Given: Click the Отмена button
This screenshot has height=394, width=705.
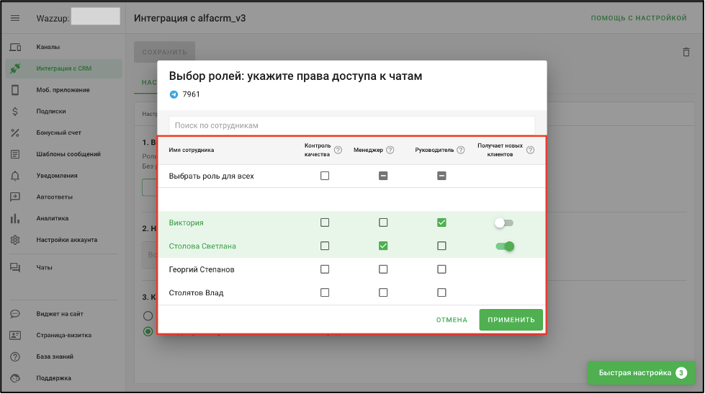Looking at the screenshot, I should coord(452,320).
